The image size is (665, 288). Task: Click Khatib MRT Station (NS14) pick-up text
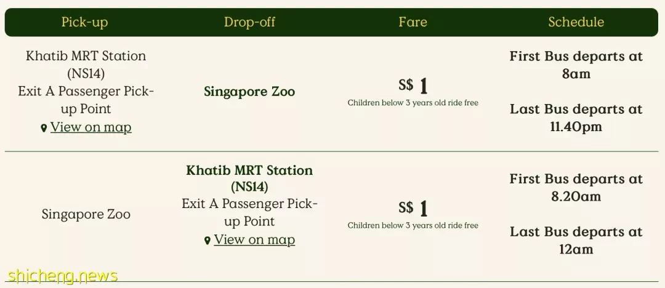pos(86,65)
